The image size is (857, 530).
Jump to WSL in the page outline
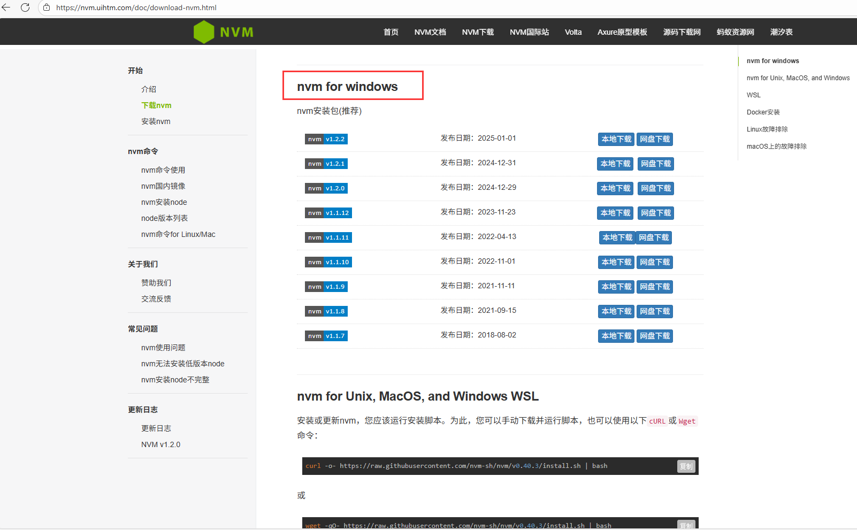tap(753, 95)
